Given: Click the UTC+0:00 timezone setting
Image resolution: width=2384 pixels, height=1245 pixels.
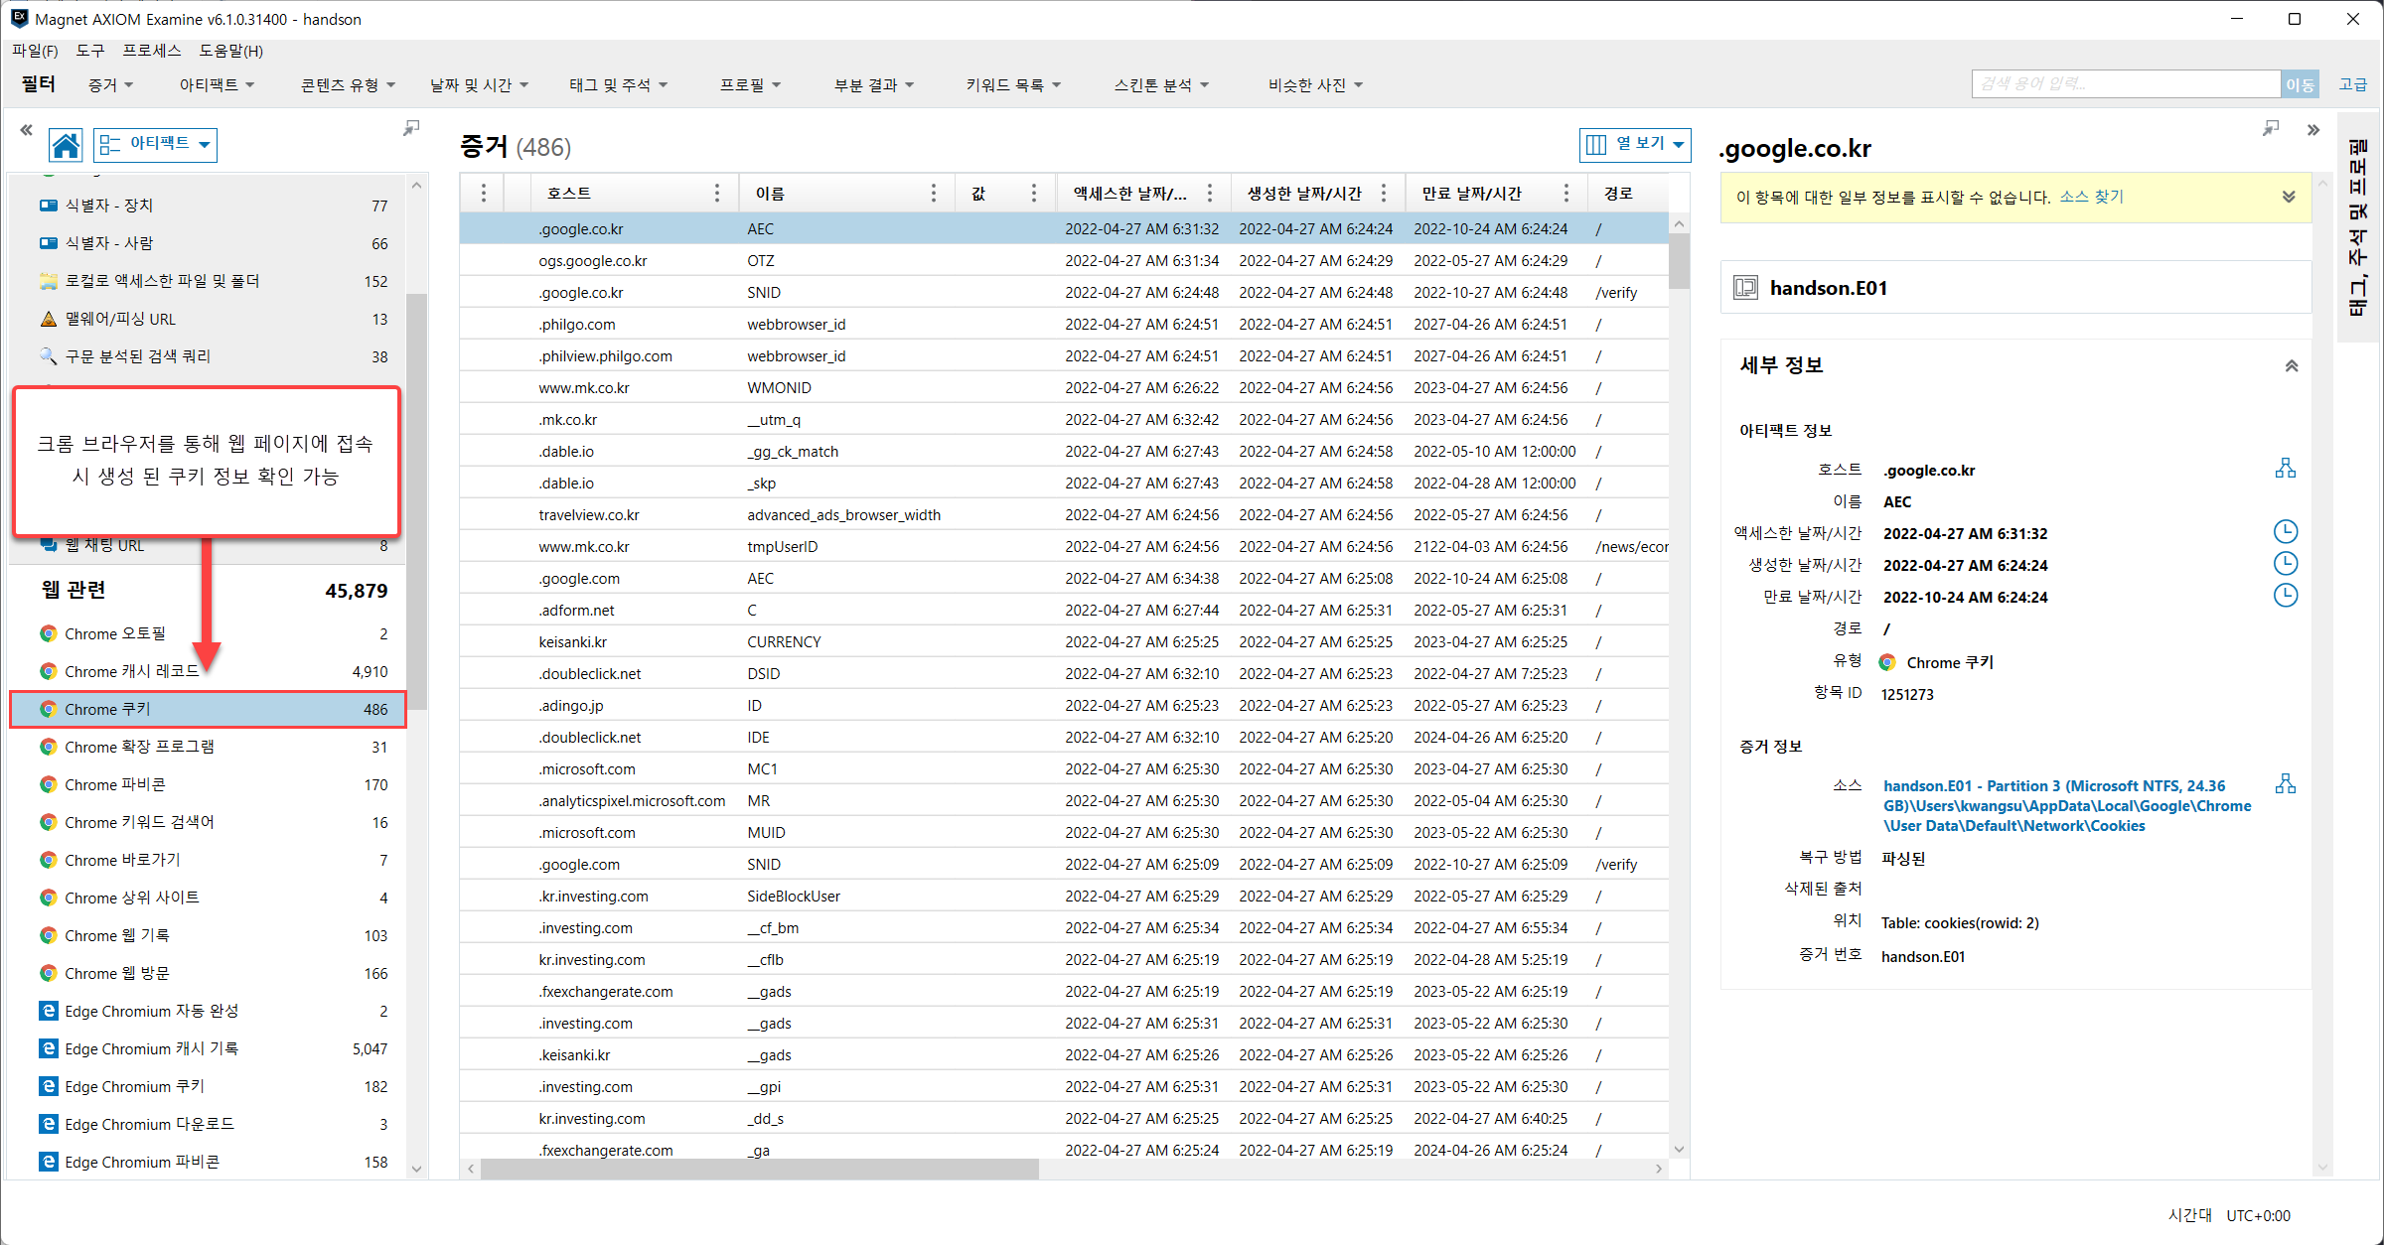Looking at the screenshot, I should [x=2258, y=1215].
